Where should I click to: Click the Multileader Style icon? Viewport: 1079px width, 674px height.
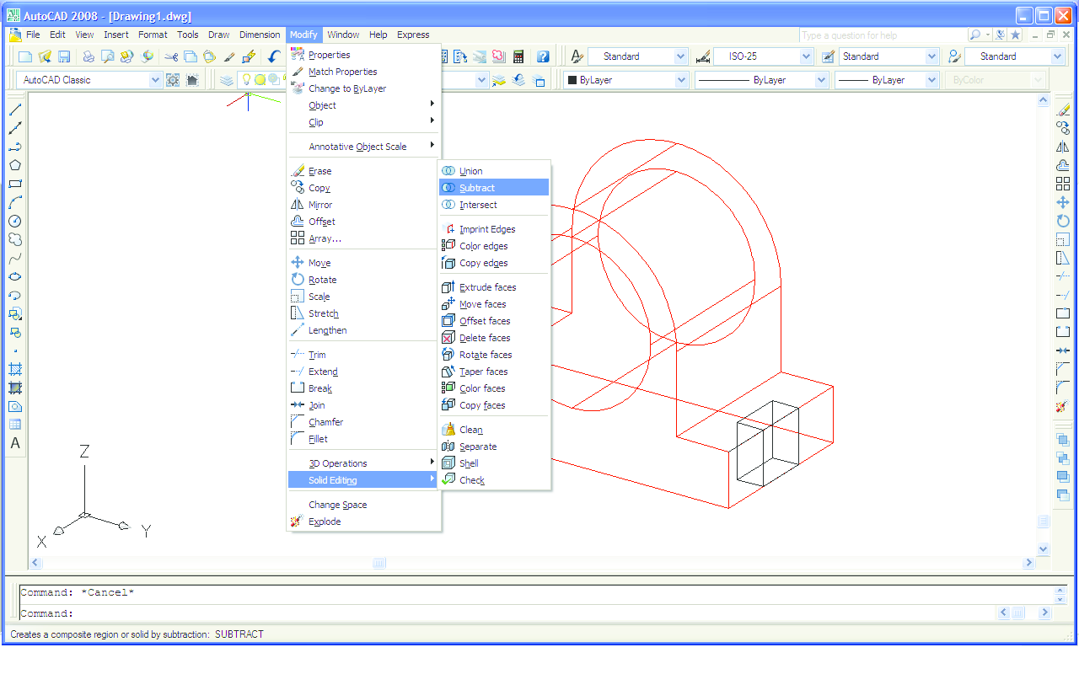click(954, 56)
